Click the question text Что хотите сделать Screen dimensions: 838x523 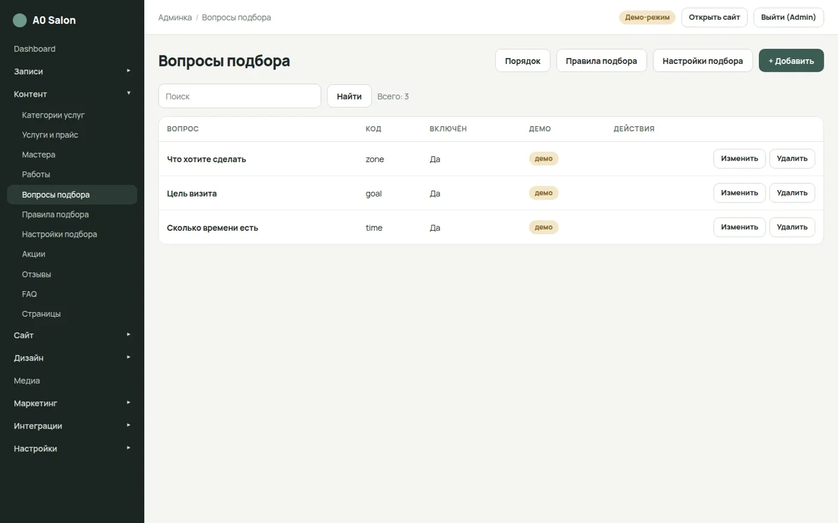pos(207,159)
